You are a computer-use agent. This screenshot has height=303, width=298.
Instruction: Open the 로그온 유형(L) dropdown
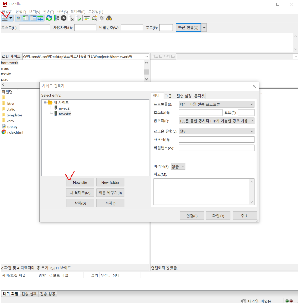(x=217, y=132)
